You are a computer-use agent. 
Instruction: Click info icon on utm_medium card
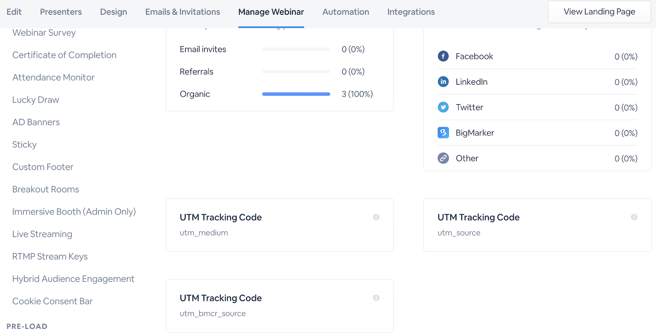point(376,217)
